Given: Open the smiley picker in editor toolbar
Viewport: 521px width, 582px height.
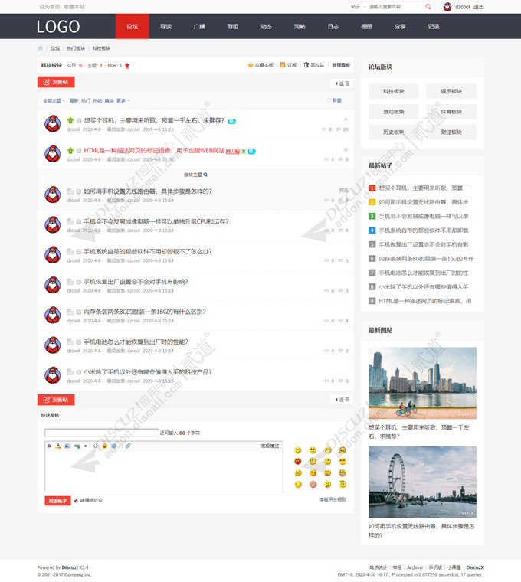Looking at the screenshot, I should coord(105,446).
